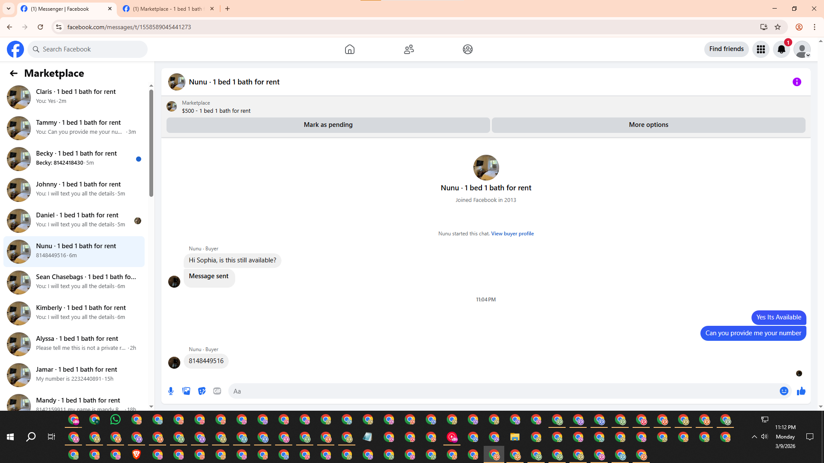Switch to Marketplace 1 bed browser tab

point(167,9)
